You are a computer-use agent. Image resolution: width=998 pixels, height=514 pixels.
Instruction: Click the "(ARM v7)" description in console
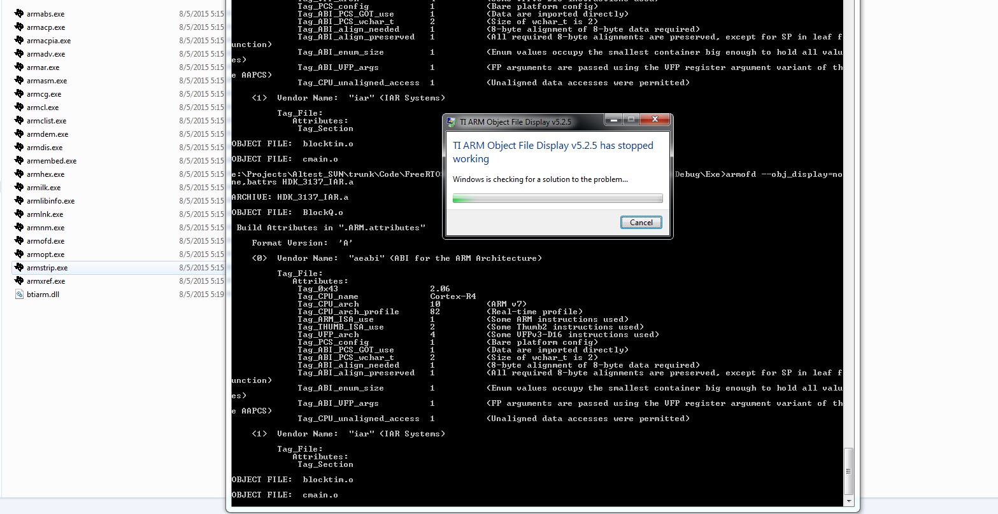506,304
